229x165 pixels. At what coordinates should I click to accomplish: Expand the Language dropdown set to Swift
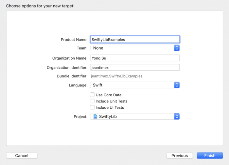click(132, 85)
